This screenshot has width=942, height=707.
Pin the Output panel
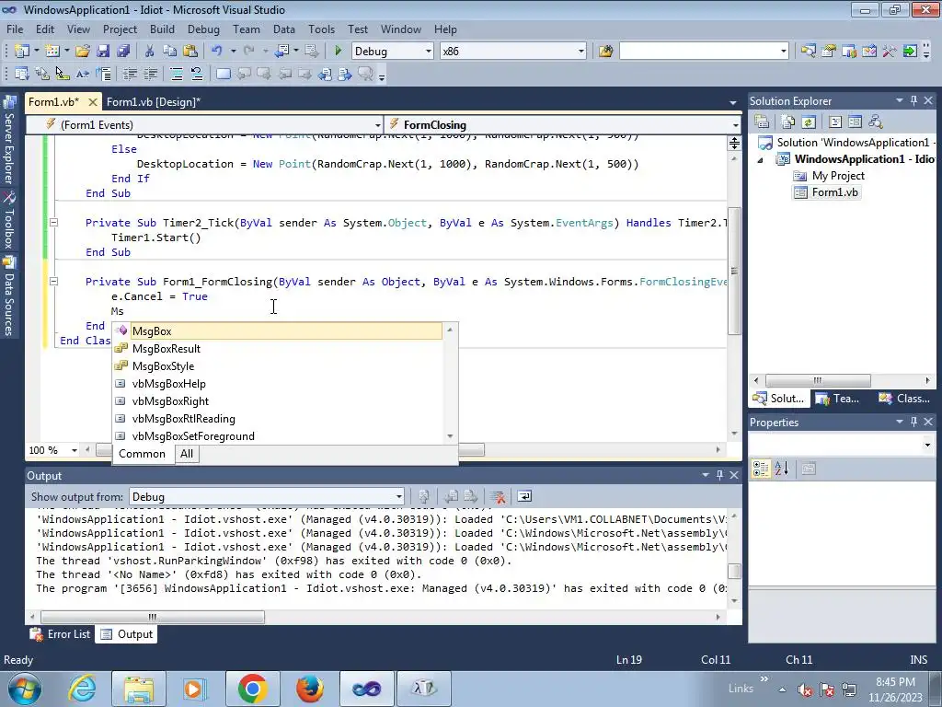[x=719, y=475]
